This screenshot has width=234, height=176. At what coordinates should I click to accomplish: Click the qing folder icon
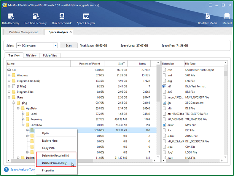(18, 103)
